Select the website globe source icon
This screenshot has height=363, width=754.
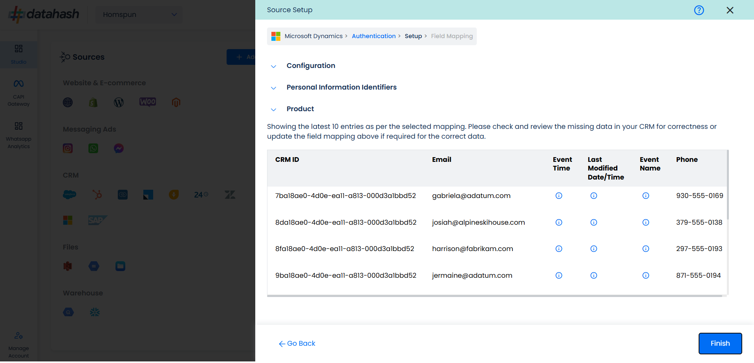[x=68, y=103]
